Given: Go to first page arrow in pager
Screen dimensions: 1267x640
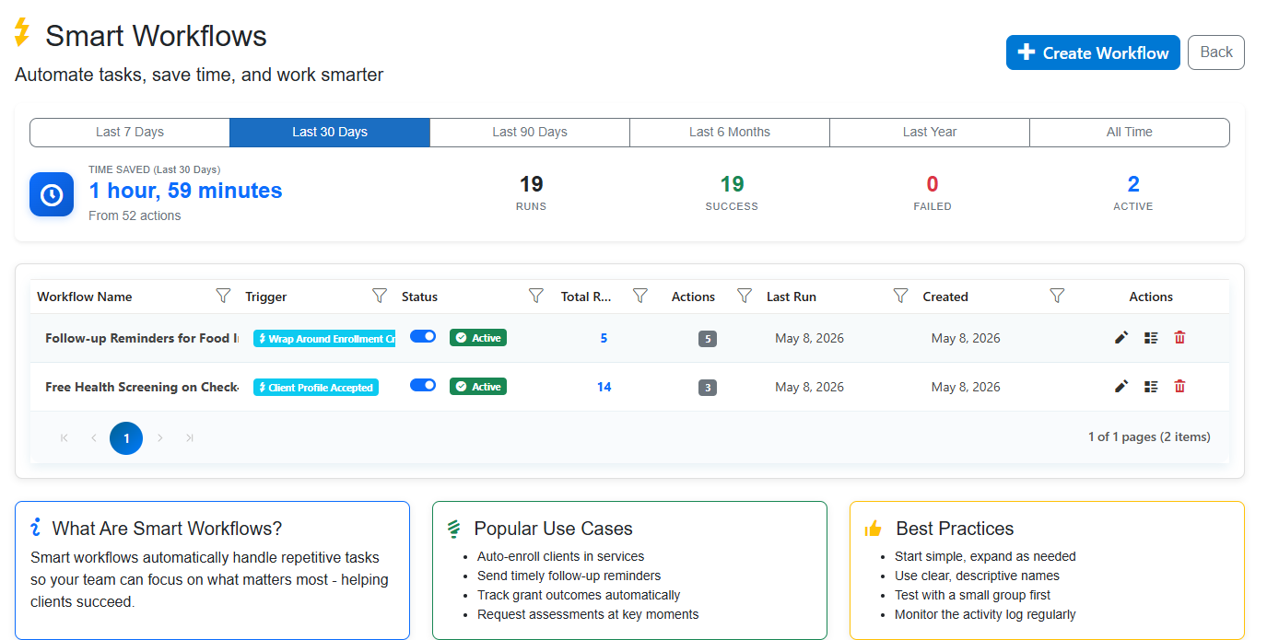Looking at the screenshot, I should (x=64, y=438).
